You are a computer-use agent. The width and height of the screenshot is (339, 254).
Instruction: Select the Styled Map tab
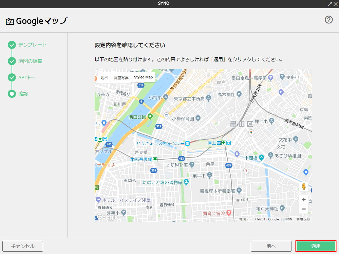coord(143,77)
